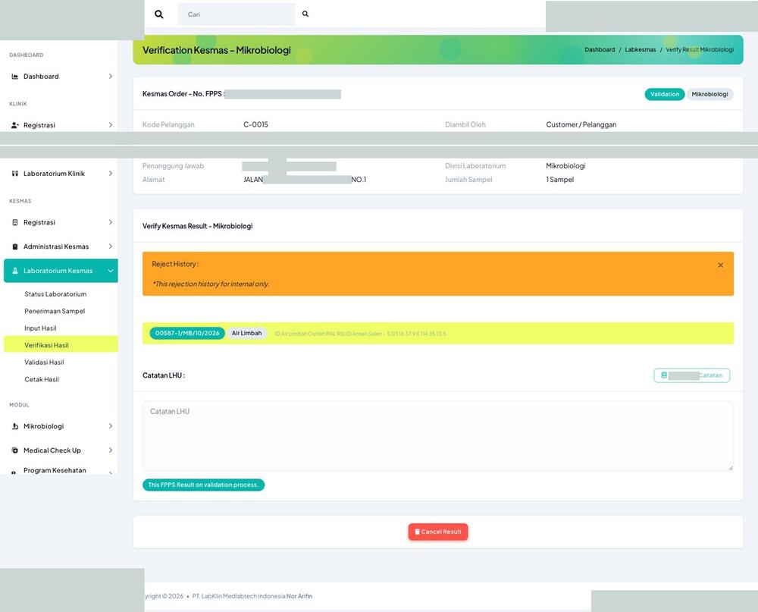Click the Program Kesehatan icon
This screenshot has width=758, height=612.
(x=14, y=472)
